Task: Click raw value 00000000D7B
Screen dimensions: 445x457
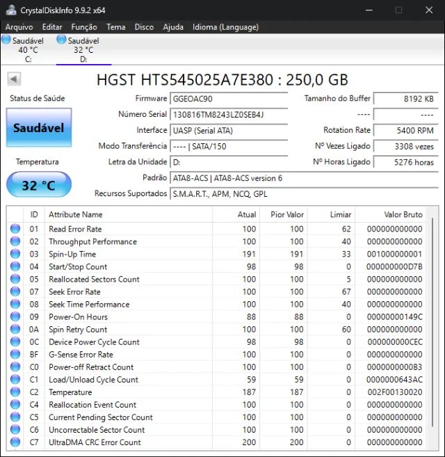Action: [394, 266]
